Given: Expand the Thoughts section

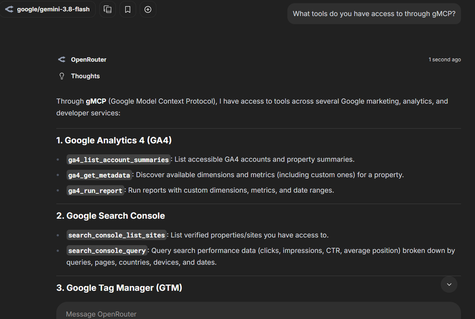Looking at the screenshot, I should (85, 76).
